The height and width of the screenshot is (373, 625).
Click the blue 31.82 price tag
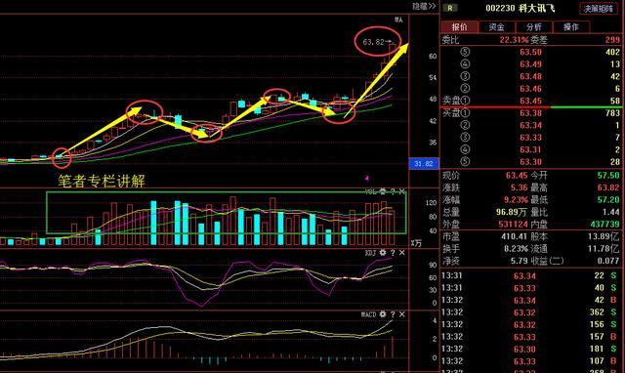(x=423, y=163)
